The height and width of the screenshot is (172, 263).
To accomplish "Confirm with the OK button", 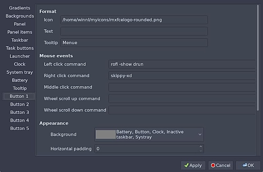I will tap(248, 165).
